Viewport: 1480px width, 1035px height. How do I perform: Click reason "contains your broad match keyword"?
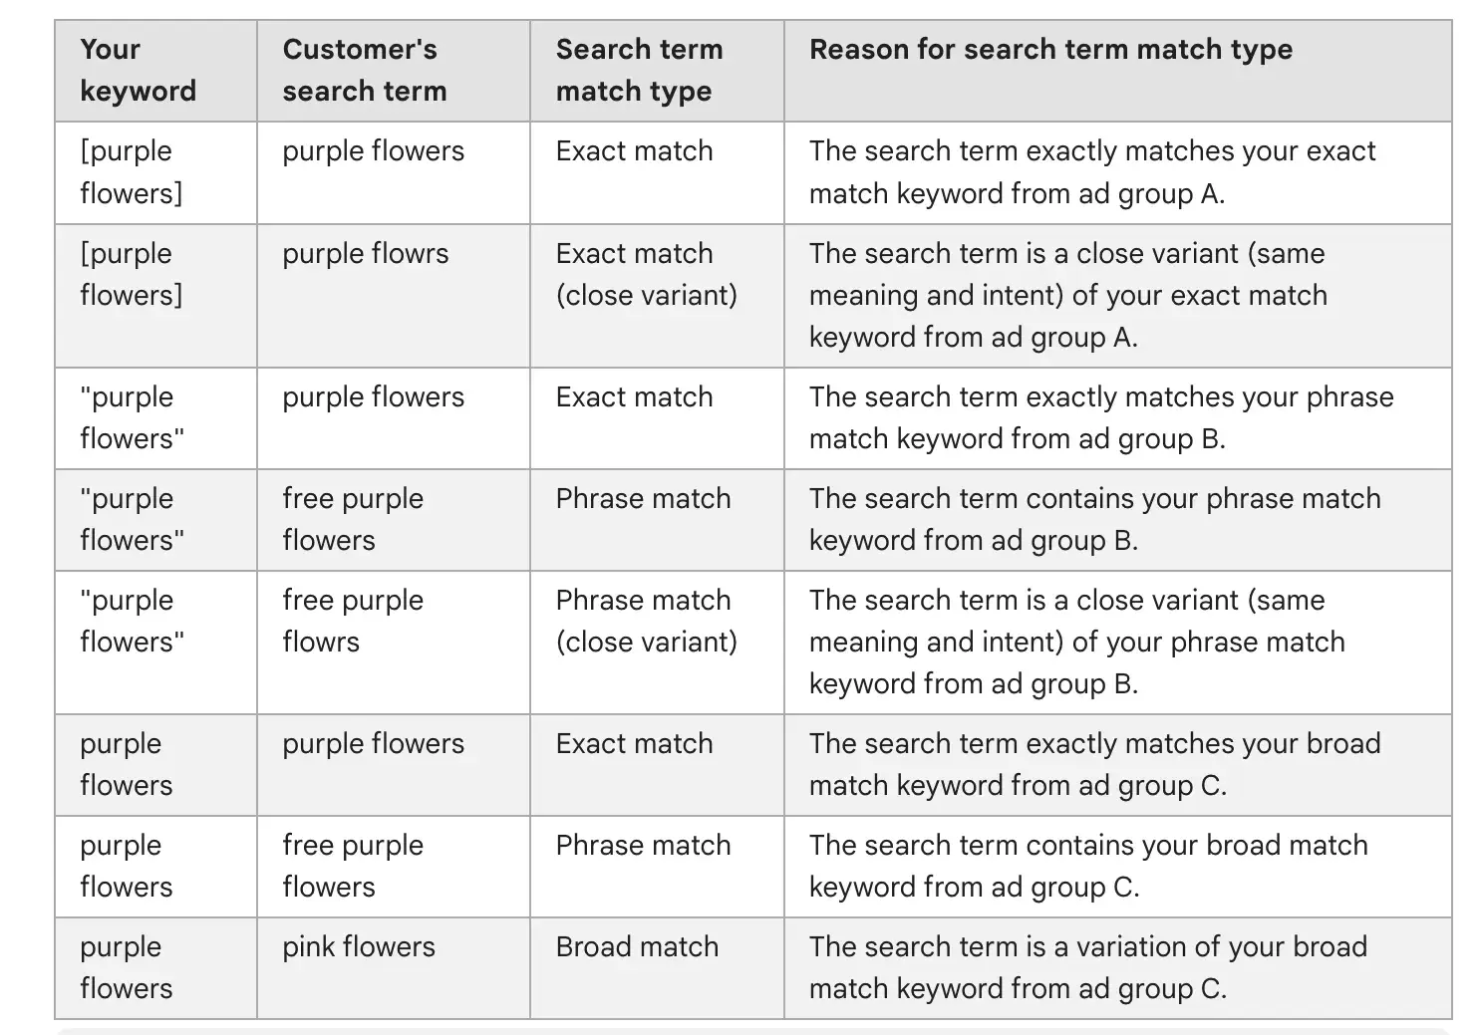pos(1088,866)
